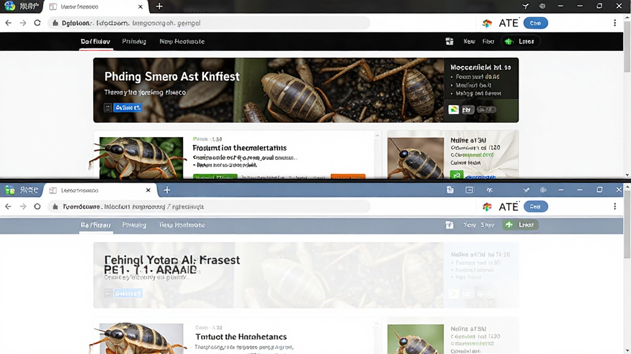Close the 'Leteofneeoto' tab

click(x=148, y=191)
